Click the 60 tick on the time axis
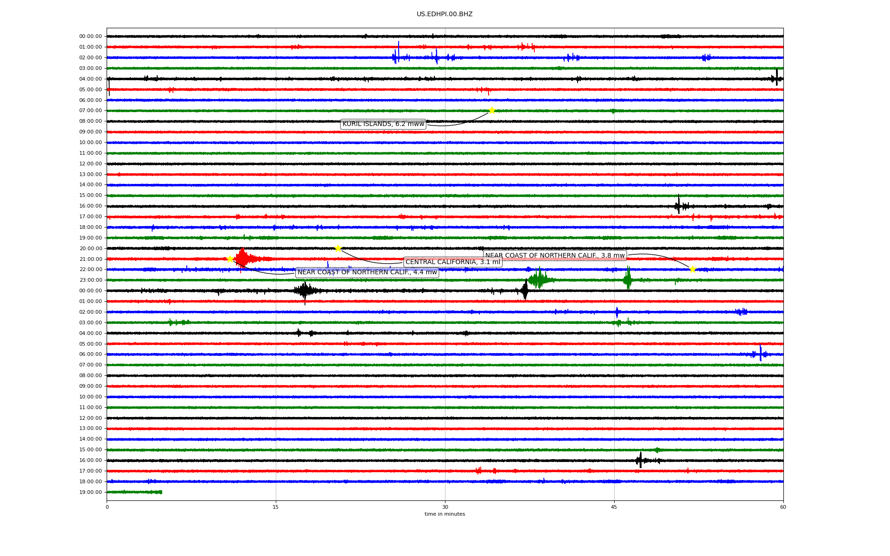The image size is (890, 556). (783, 507)
